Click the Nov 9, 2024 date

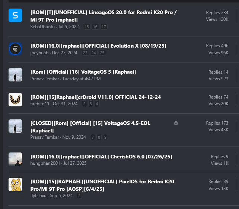click(74, 137)
